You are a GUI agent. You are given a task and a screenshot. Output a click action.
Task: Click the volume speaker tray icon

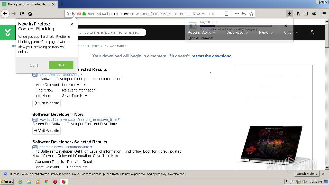(305, 182)
